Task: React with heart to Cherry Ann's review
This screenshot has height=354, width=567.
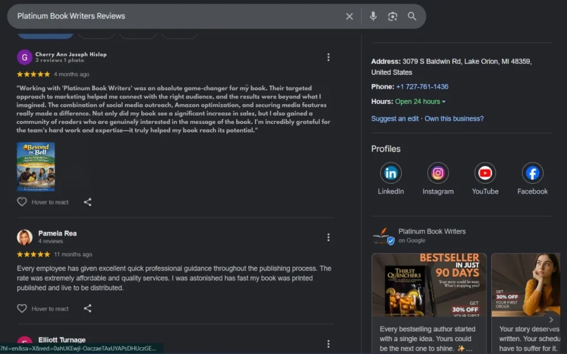Action: [22, 202]
